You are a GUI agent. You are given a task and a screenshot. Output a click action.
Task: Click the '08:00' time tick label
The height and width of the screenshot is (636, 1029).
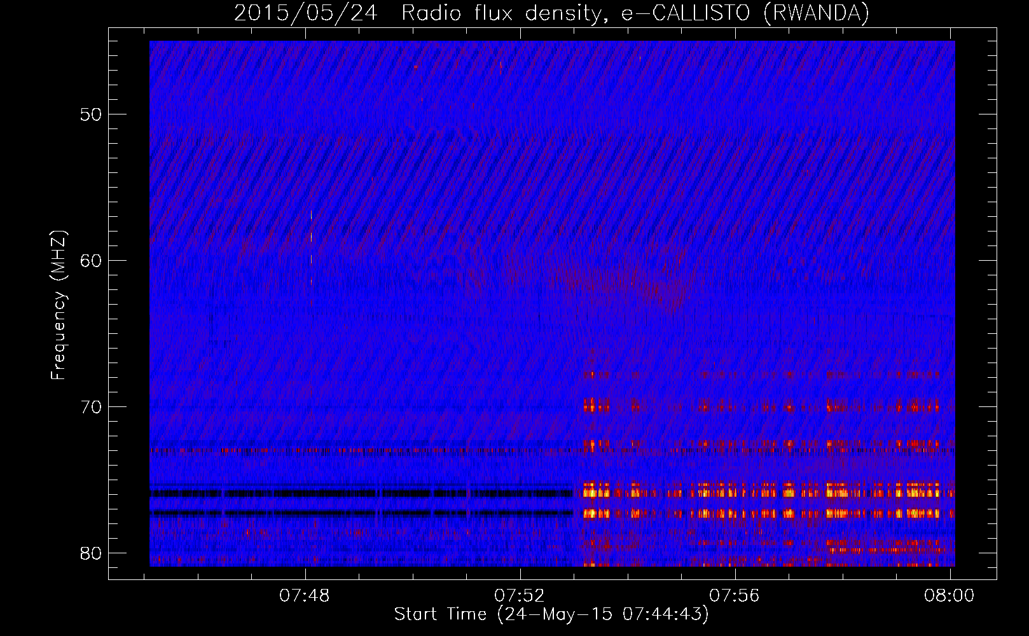click(x=950, y=595)
